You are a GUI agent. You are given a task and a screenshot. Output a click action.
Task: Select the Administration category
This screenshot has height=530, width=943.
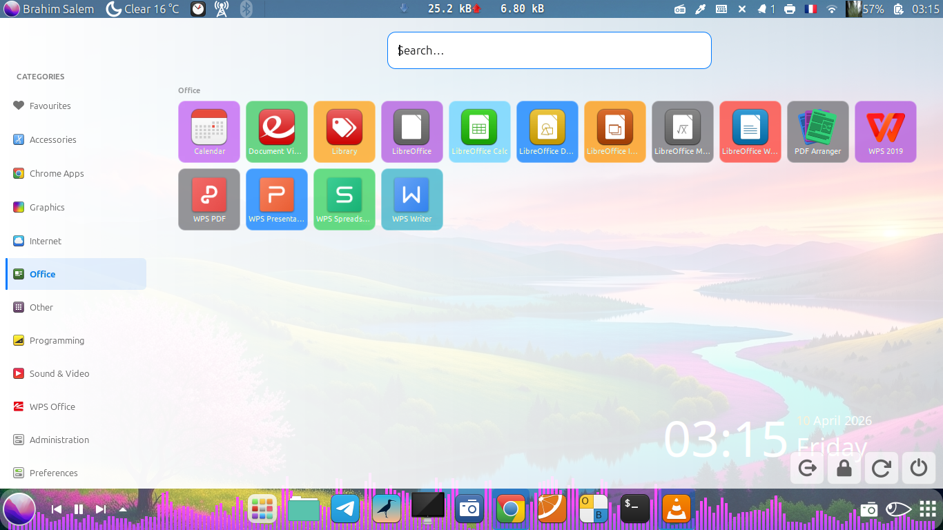point(76,440)
